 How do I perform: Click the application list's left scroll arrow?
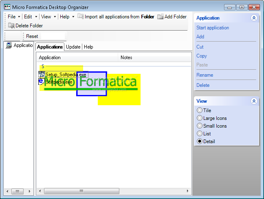(x=40, y=191)
